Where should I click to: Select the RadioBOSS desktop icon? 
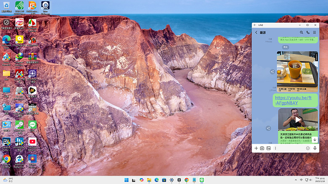pyautogui.click(x=32, y=41)
